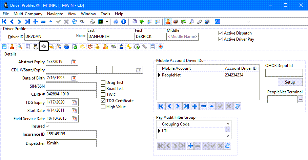The image size is (308, 160).
Task: Delete selected Mobile Account row with minus
Action: pyautogui.click(x=203, y=106)
